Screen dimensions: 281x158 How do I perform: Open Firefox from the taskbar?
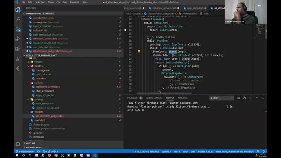pyautogui.click(x=49, y=155)
